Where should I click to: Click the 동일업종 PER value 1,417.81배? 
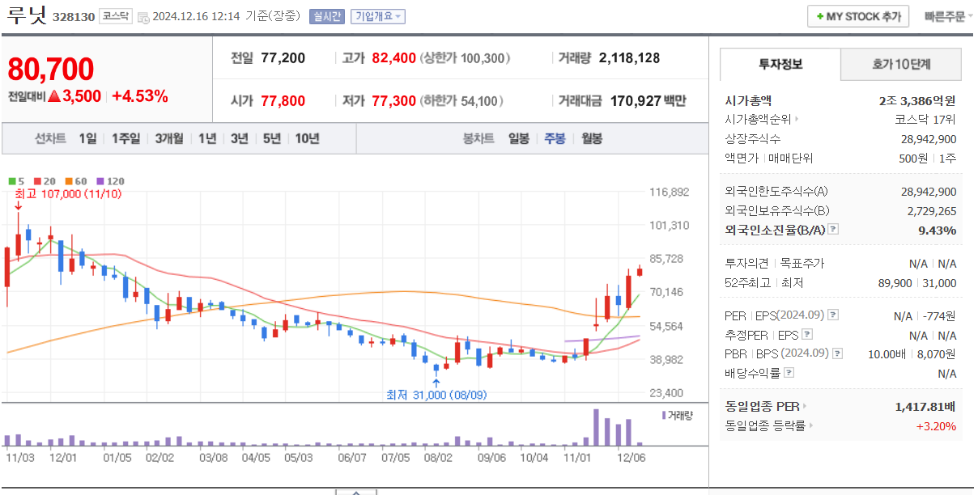[925, 406]
